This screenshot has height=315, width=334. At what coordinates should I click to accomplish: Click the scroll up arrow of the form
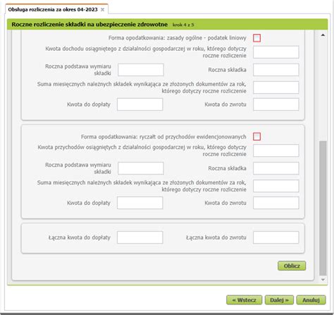(323, 35)
